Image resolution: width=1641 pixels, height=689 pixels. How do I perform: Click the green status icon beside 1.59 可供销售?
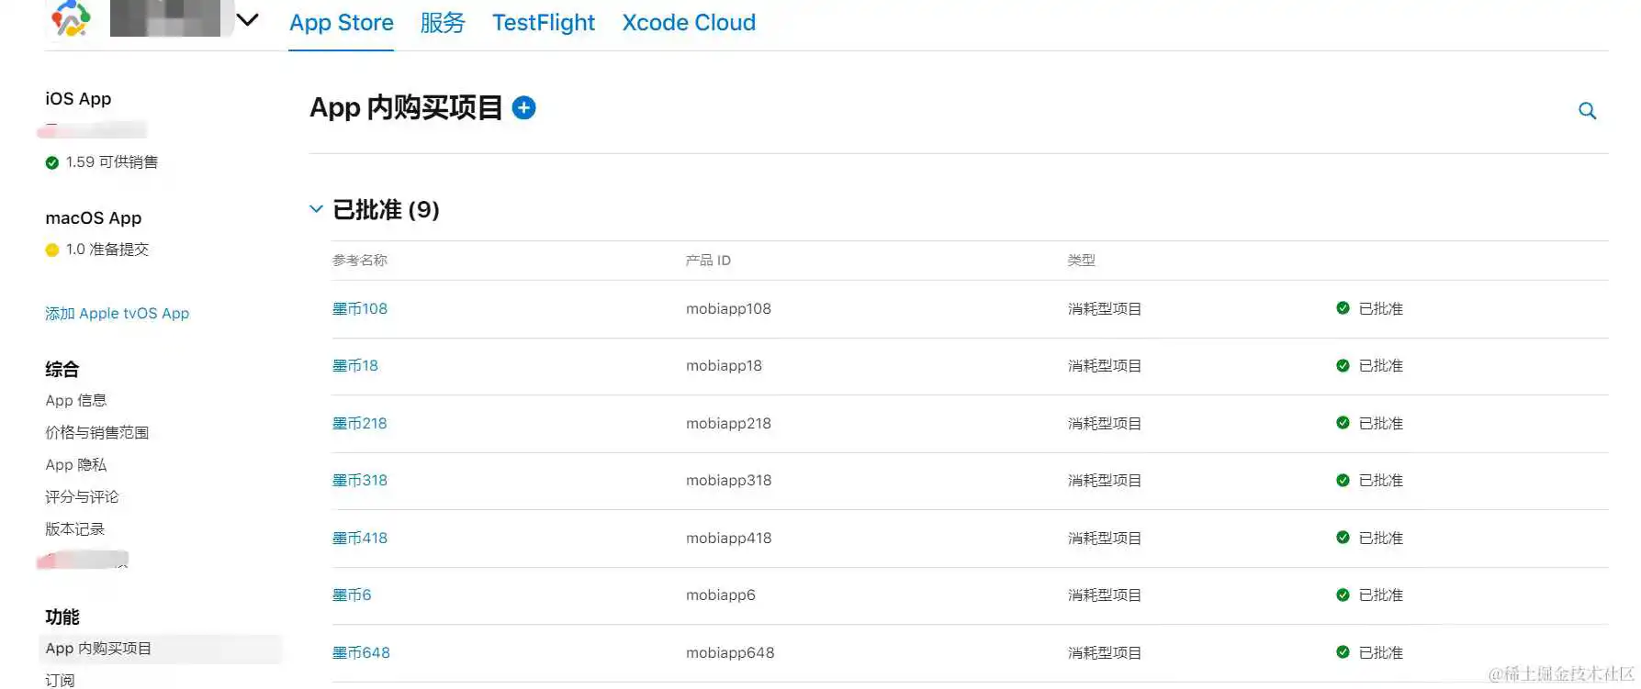click(52, 162)
